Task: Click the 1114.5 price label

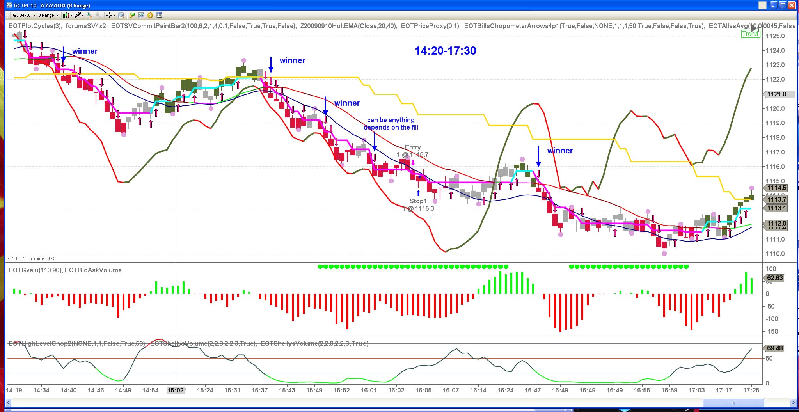Action: [776, 188]
